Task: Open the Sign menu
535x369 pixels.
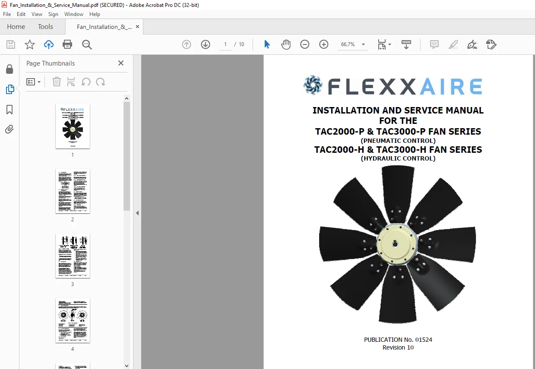Action: tap(53, 14)
